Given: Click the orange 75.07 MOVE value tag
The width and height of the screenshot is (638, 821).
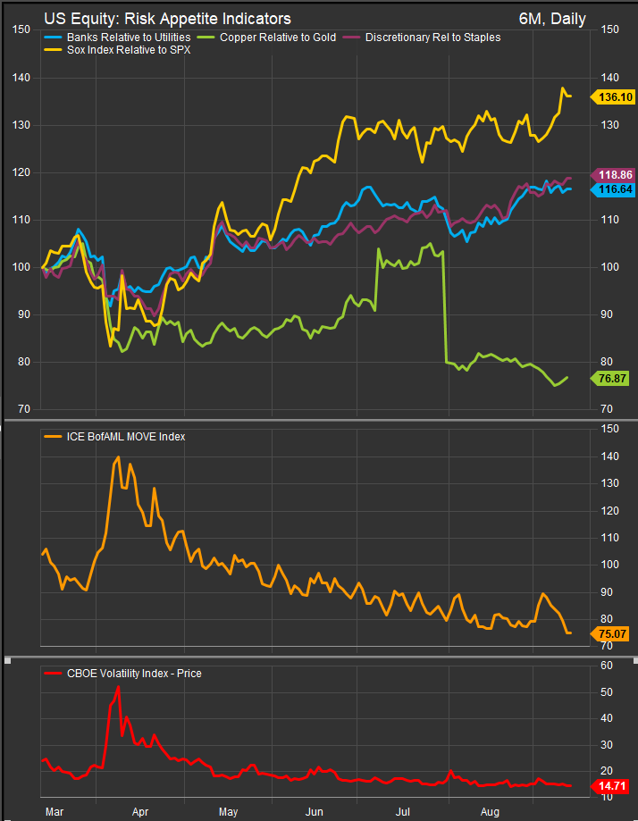Looking at the screenshot, I should point(612,633).
